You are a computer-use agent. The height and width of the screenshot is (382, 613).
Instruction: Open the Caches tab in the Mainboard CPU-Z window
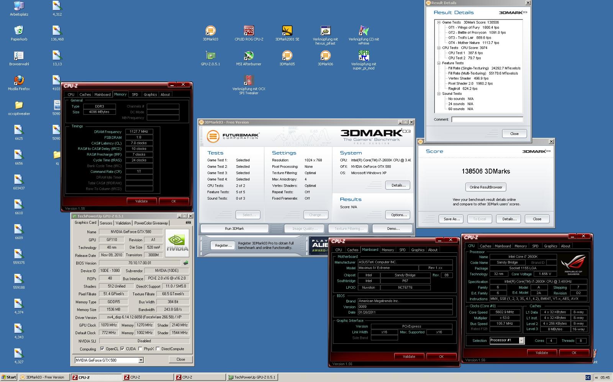click(352, 250)
